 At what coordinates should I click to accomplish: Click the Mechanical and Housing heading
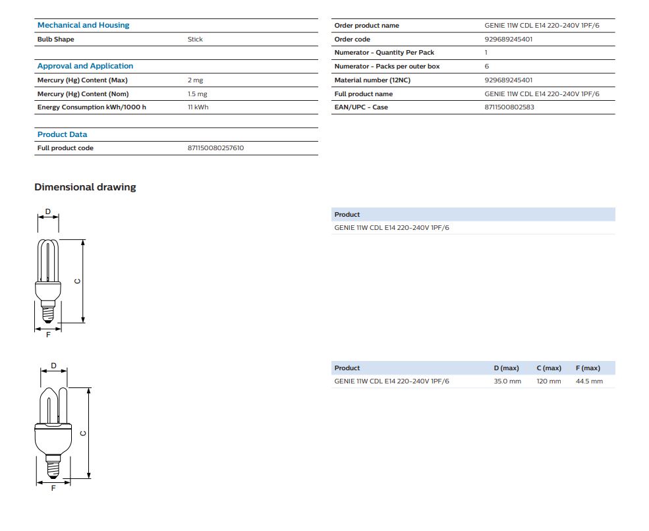pyautogui.click(x=83, y=25)
